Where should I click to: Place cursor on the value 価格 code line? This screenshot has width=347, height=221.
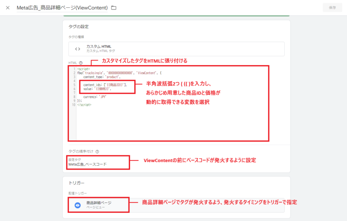pyautogui.click(x=97, y=88)
